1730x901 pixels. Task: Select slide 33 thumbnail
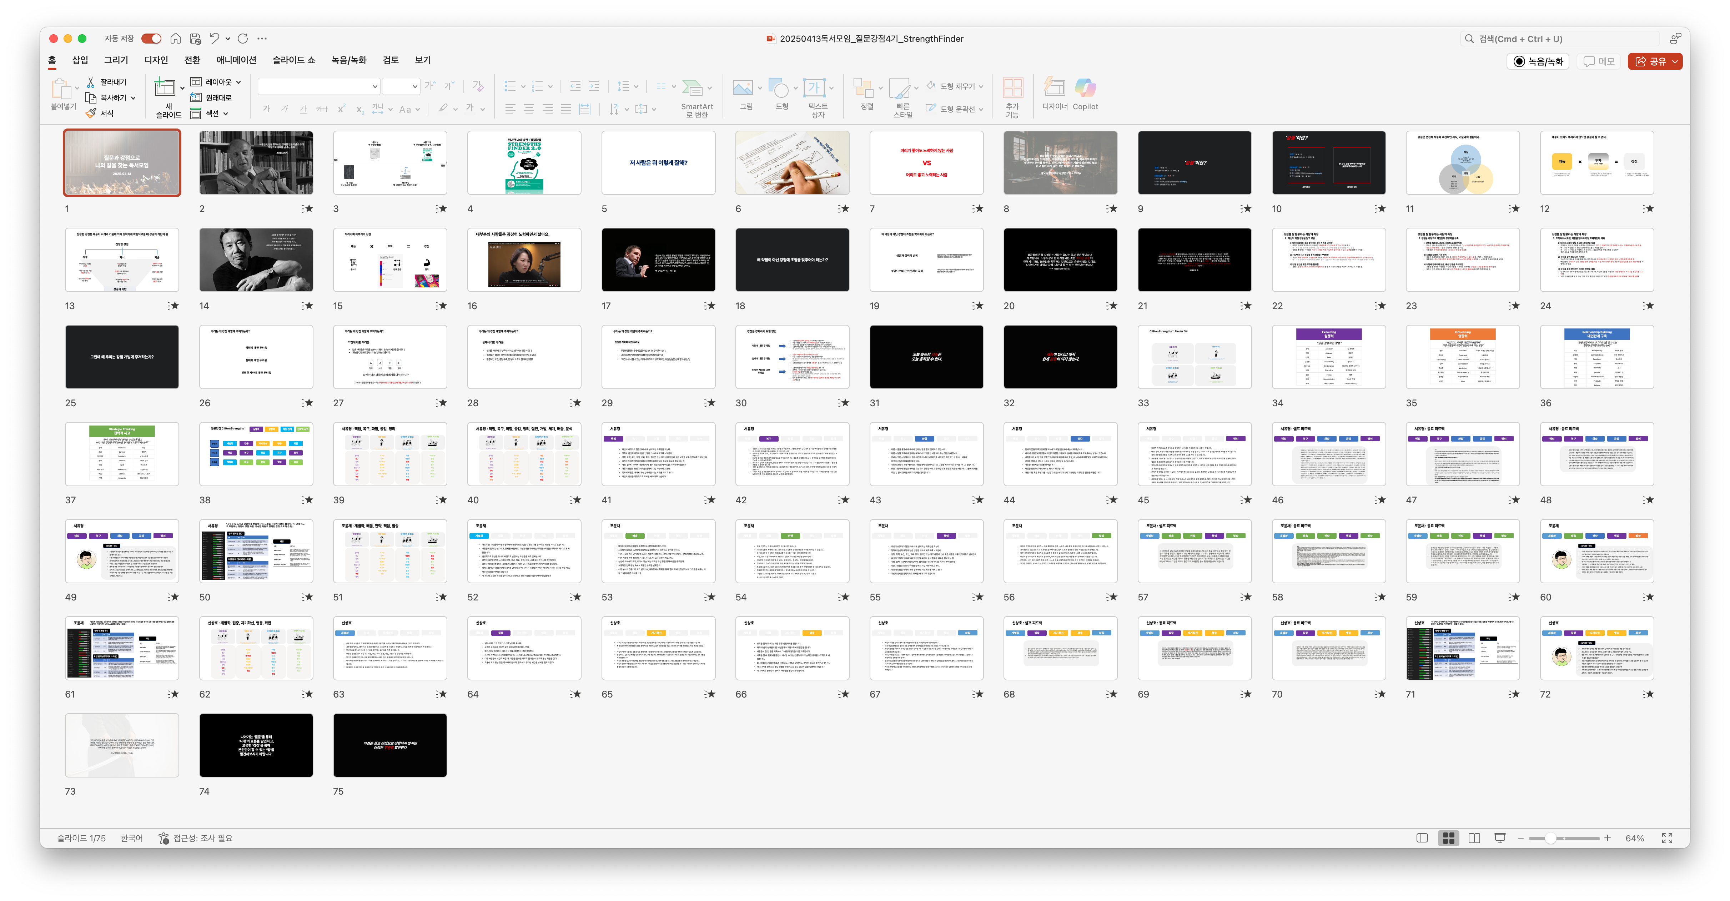tap(1194, 357)
